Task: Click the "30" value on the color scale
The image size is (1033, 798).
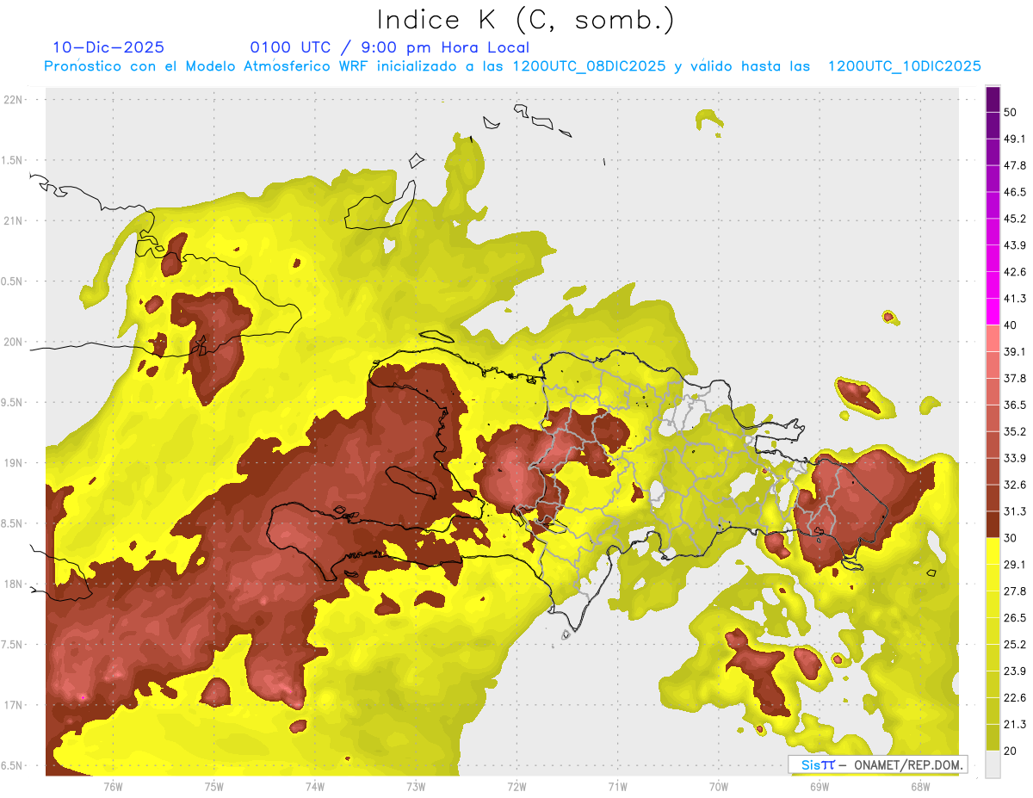Action: pos(1011,539)
